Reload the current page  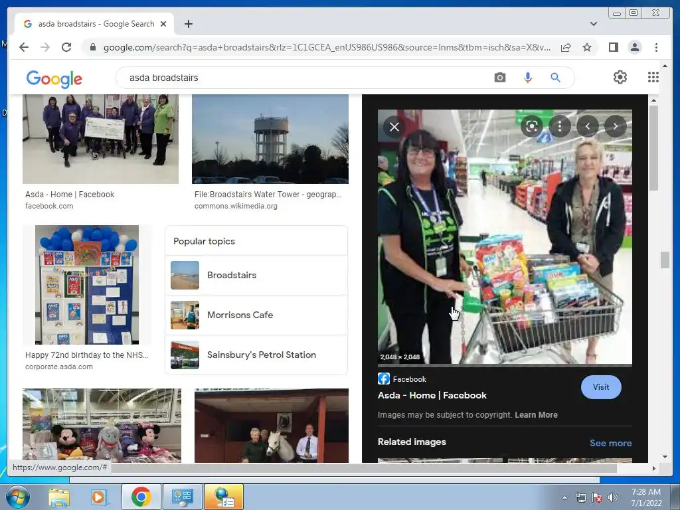click(x=66, y=47)
